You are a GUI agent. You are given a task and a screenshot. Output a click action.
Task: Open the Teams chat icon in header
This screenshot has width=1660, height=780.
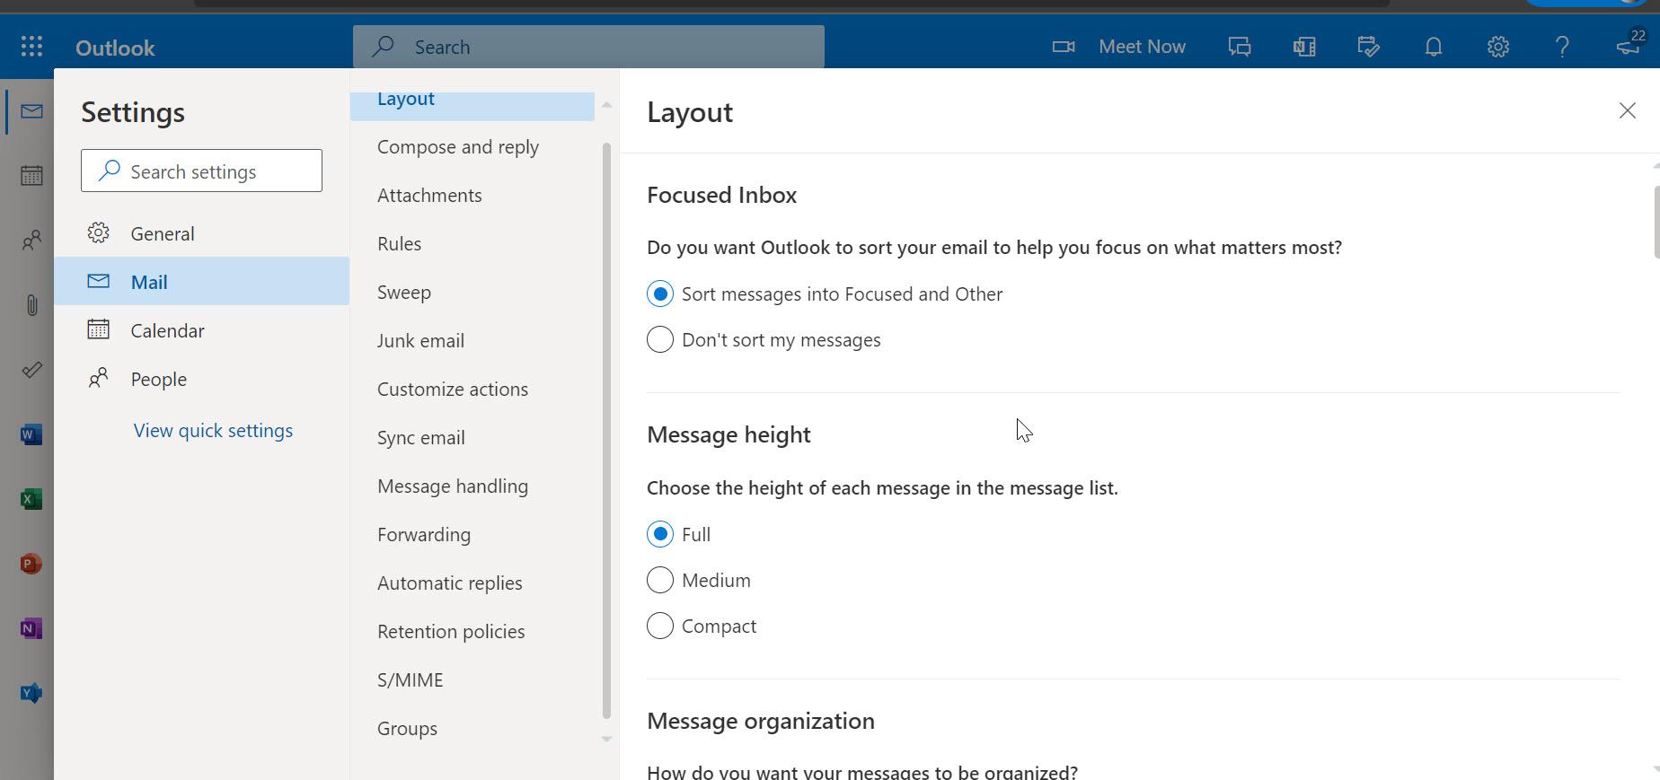pos(1240,47)
